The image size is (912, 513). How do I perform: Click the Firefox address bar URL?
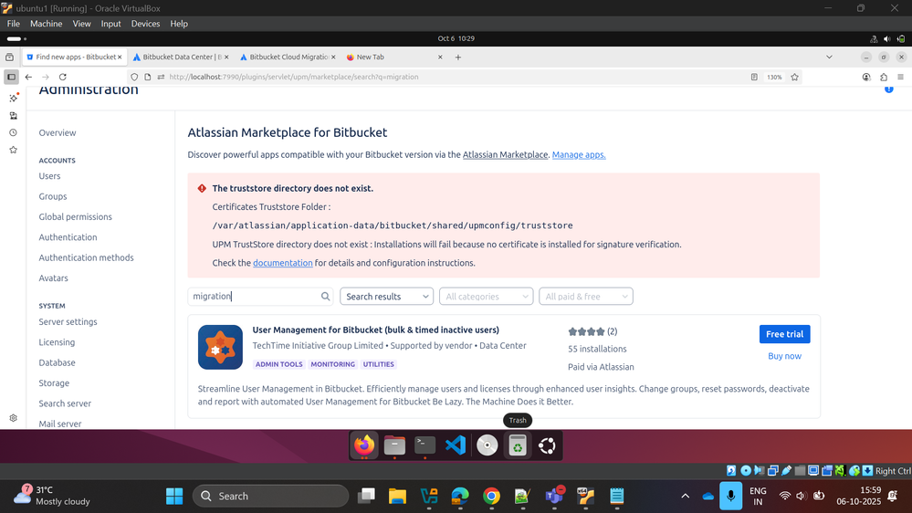point(294,77)
